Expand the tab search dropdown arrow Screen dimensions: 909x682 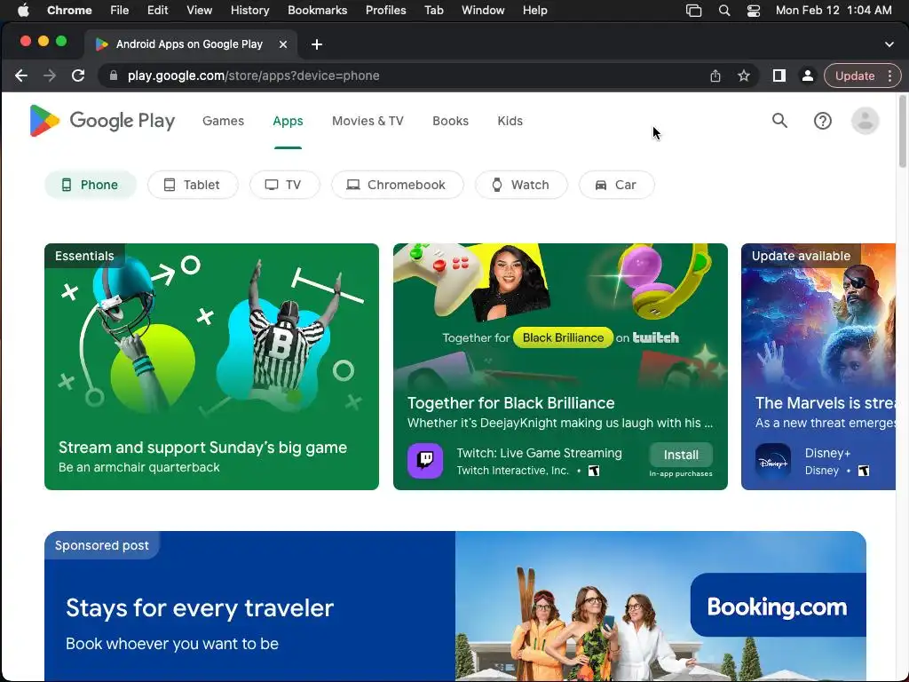tap(889, 44)
